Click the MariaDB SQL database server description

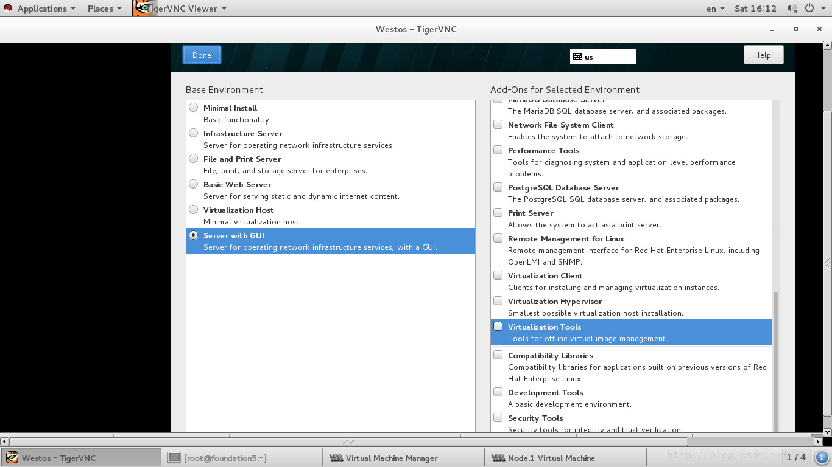coord(617,111)
